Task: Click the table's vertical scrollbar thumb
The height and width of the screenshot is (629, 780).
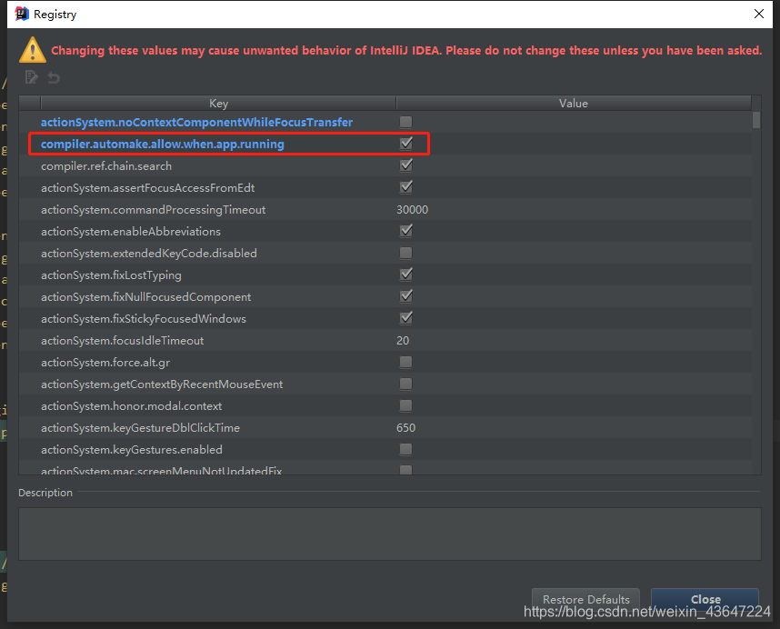Action: click(756, 120)
